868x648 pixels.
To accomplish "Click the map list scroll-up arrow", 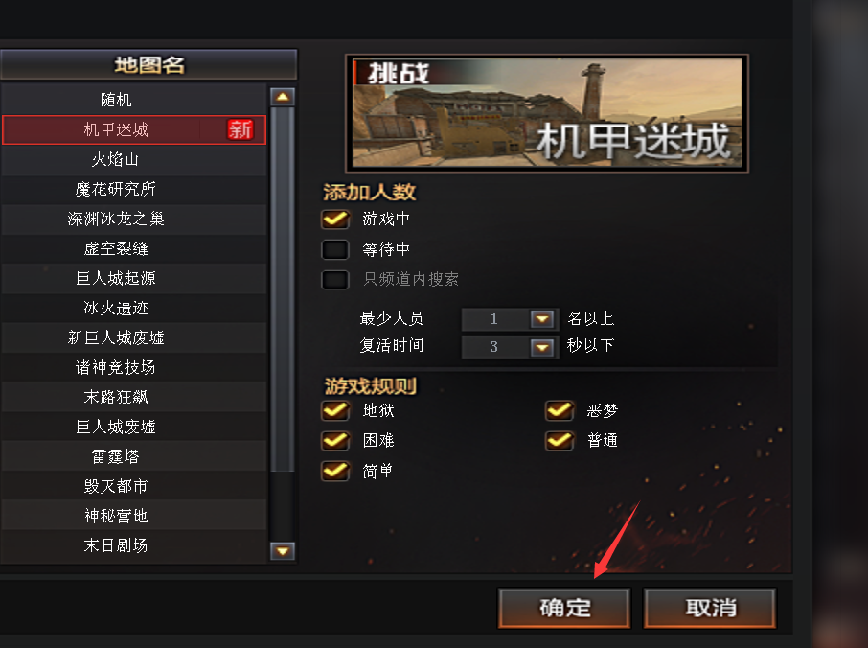I will [283, 97].
